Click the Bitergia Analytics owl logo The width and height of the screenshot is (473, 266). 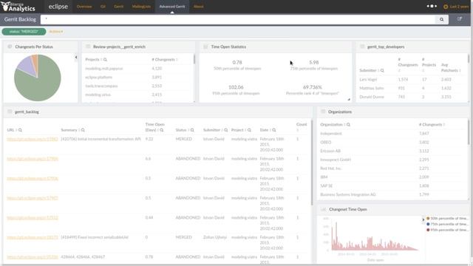18,7
